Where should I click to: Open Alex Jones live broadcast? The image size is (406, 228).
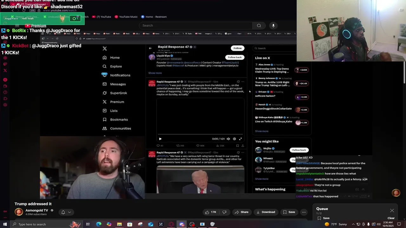(x=282, y=68)
